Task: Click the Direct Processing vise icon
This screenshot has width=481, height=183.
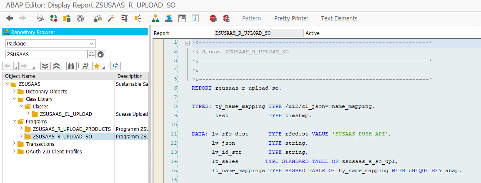Action: point(125,18)
